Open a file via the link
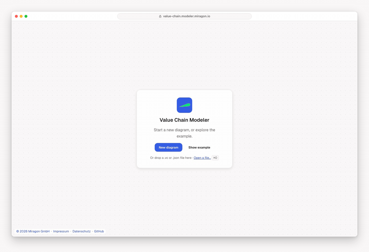 [x=202, y=158]
